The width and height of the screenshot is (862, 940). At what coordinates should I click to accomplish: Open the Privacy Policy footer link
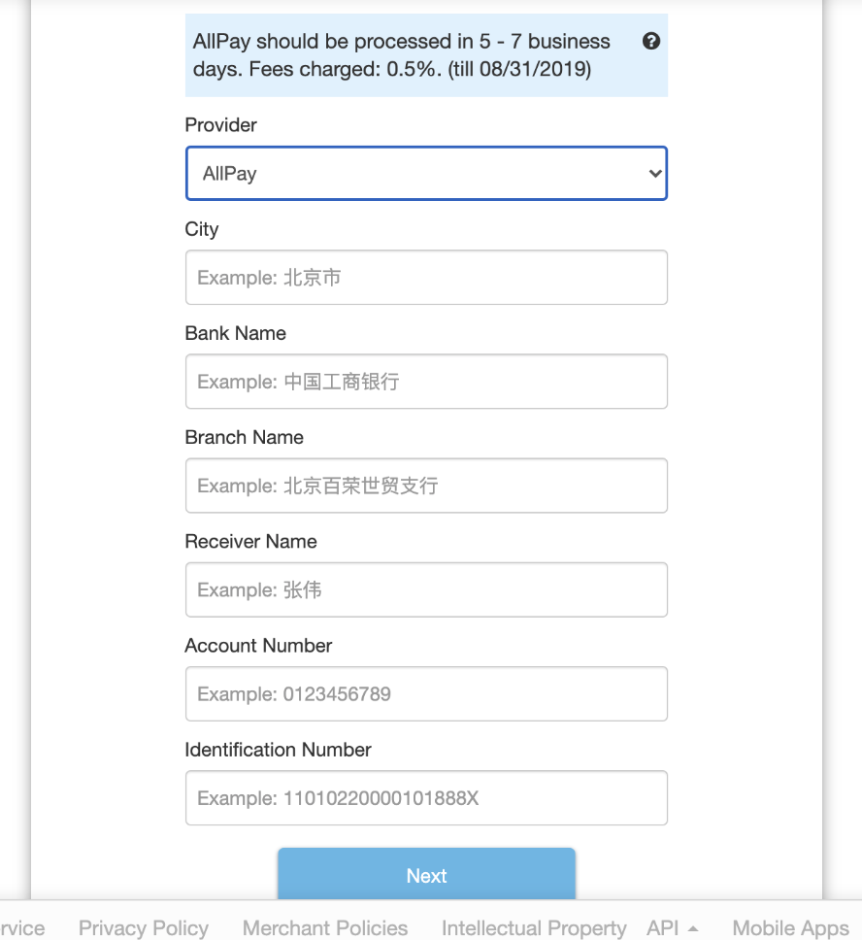pyautogui.click(x=144, y=928)
